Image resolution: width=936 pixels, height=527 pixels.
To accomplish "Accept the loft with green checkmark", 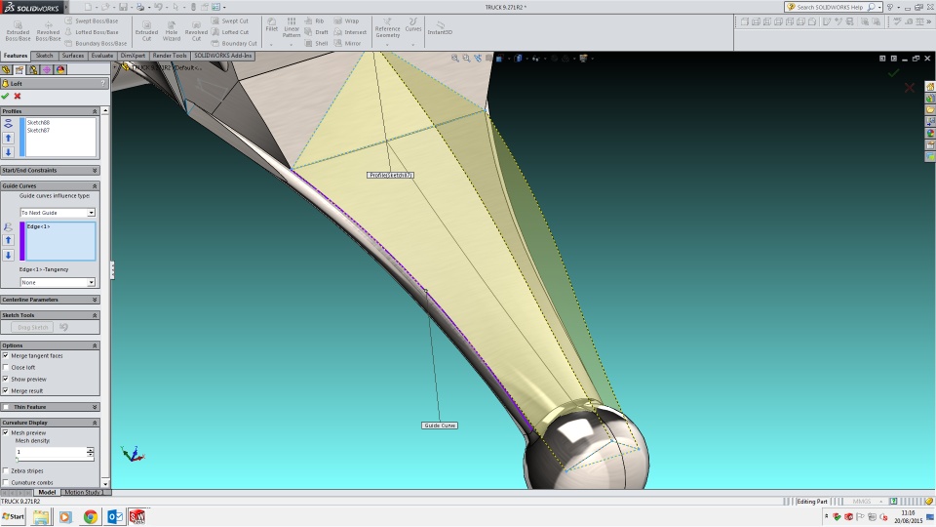I will tap(6, 97).
